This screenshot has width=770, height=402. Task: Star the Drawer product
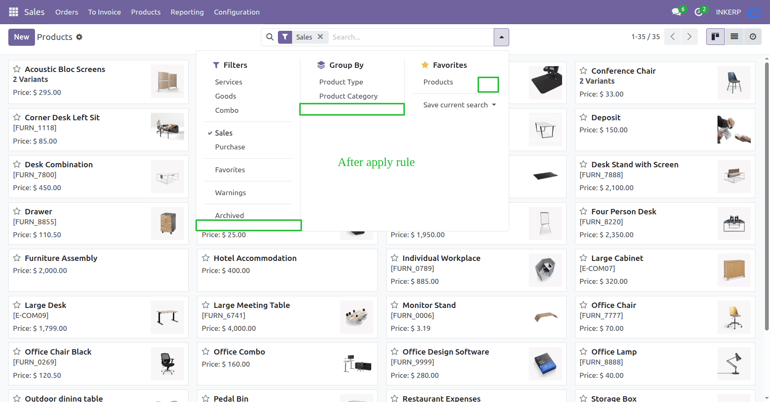[x=17, y=211]
